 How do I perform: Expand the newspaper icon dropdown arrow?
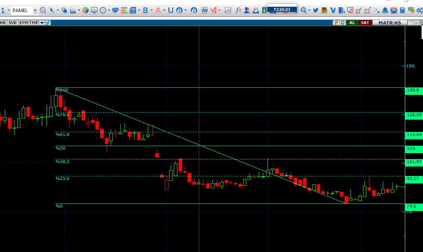(x=139, y=10)
